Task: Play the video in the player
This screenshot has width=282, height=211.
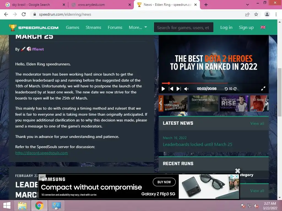Action: [163, 89]
